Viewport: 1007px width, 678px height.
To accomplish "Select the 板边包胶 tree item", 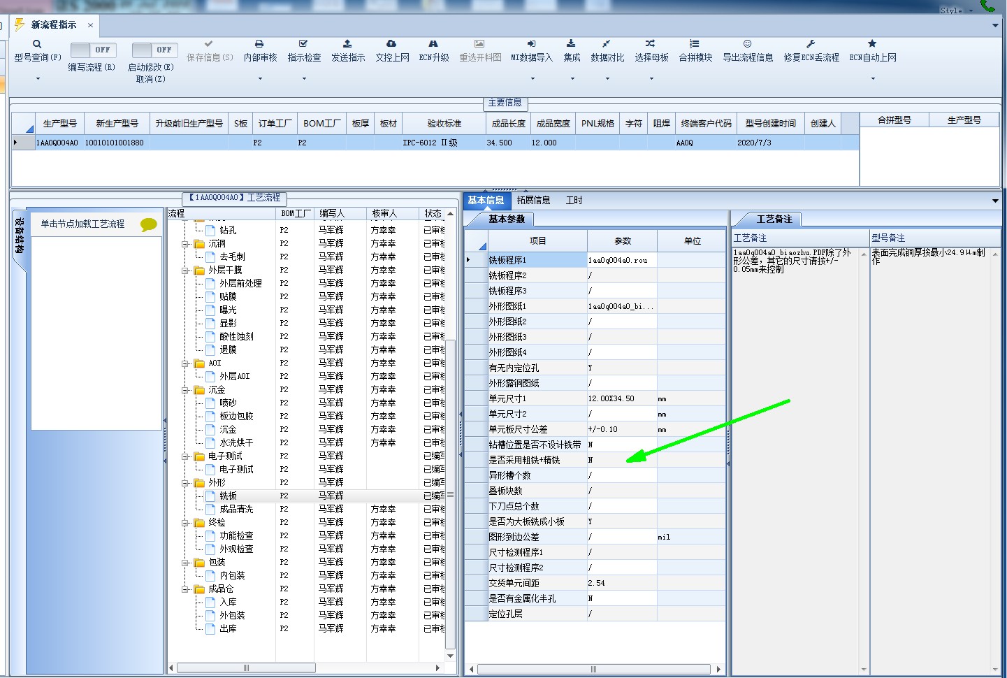I will [237, 417].
